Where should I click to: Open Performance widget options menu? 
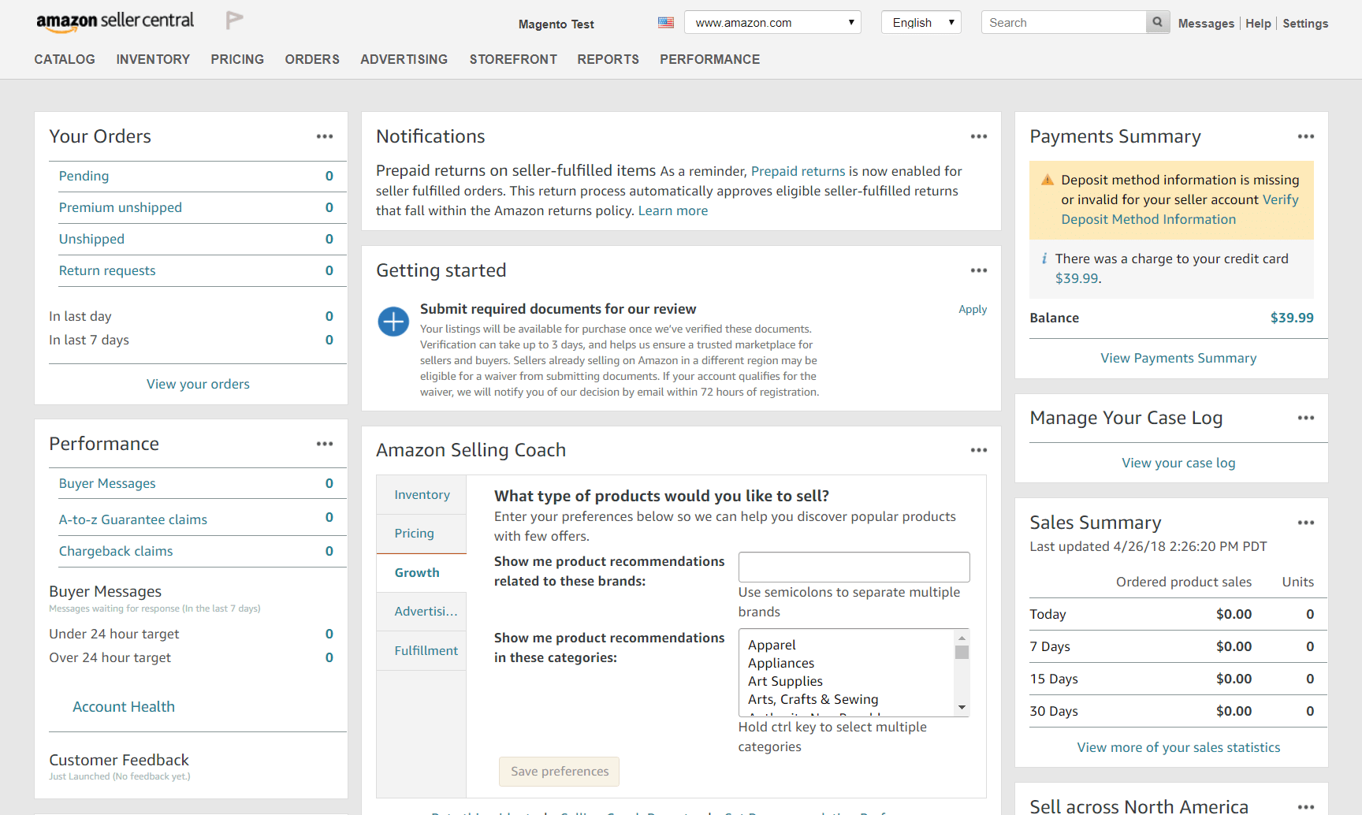coord(325,444)
